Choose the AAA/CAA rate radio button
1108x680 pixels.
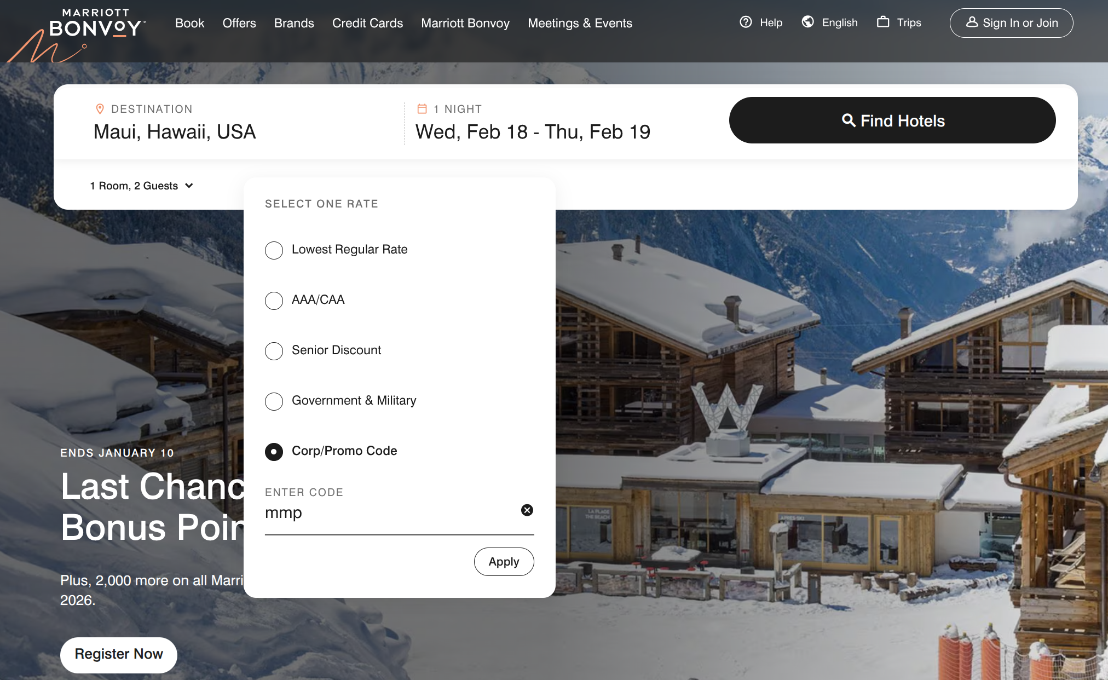click(x=274, y=301)
